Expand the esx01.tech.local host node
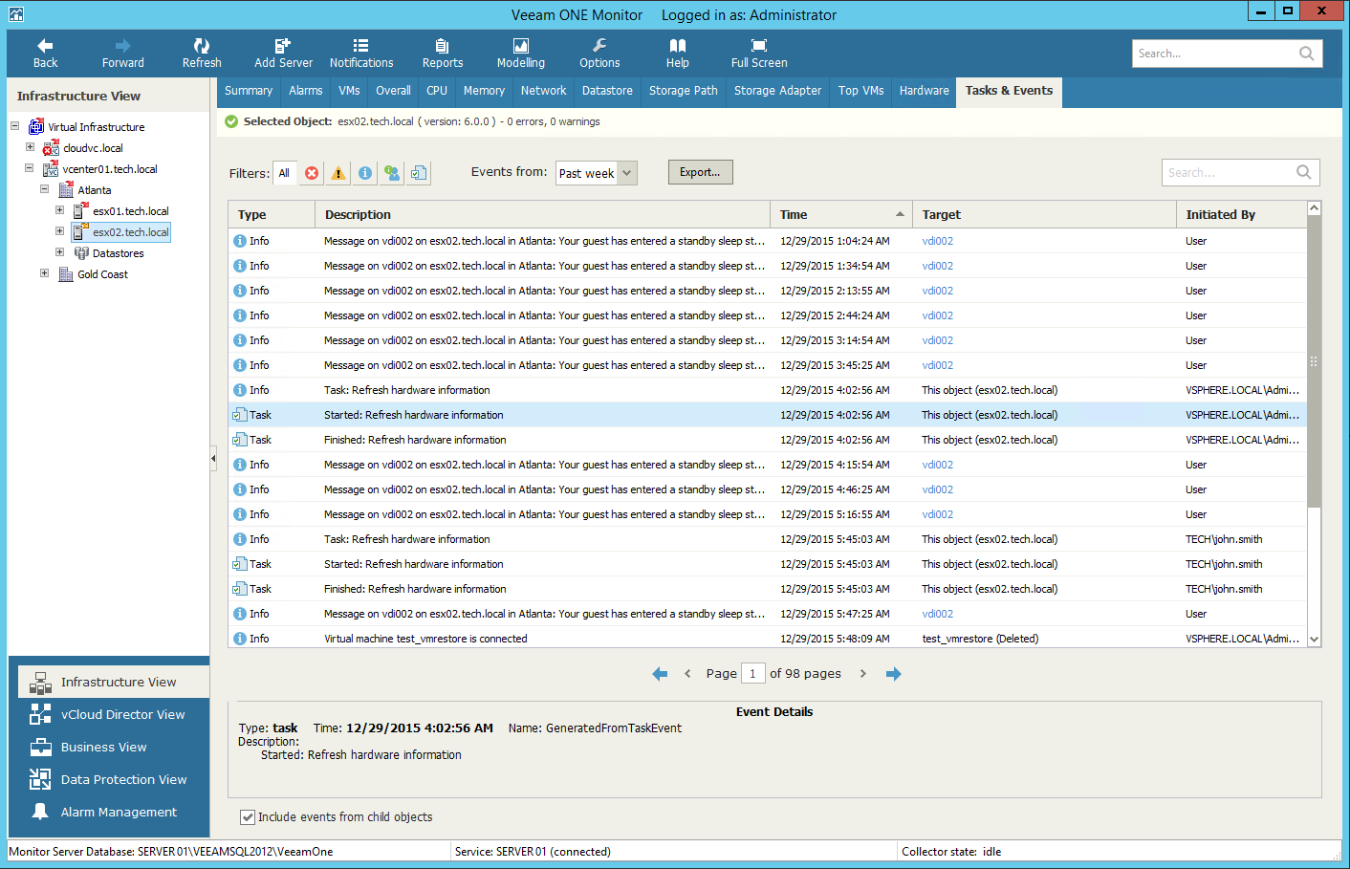The image size is (1350, 869). tap(60, 210)
